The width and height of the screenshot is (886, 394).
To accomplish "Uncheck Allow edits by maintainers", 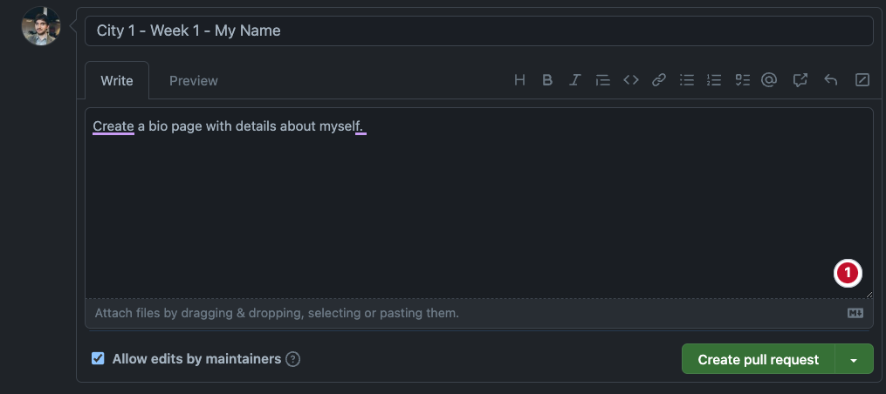I will click(99, 358).
